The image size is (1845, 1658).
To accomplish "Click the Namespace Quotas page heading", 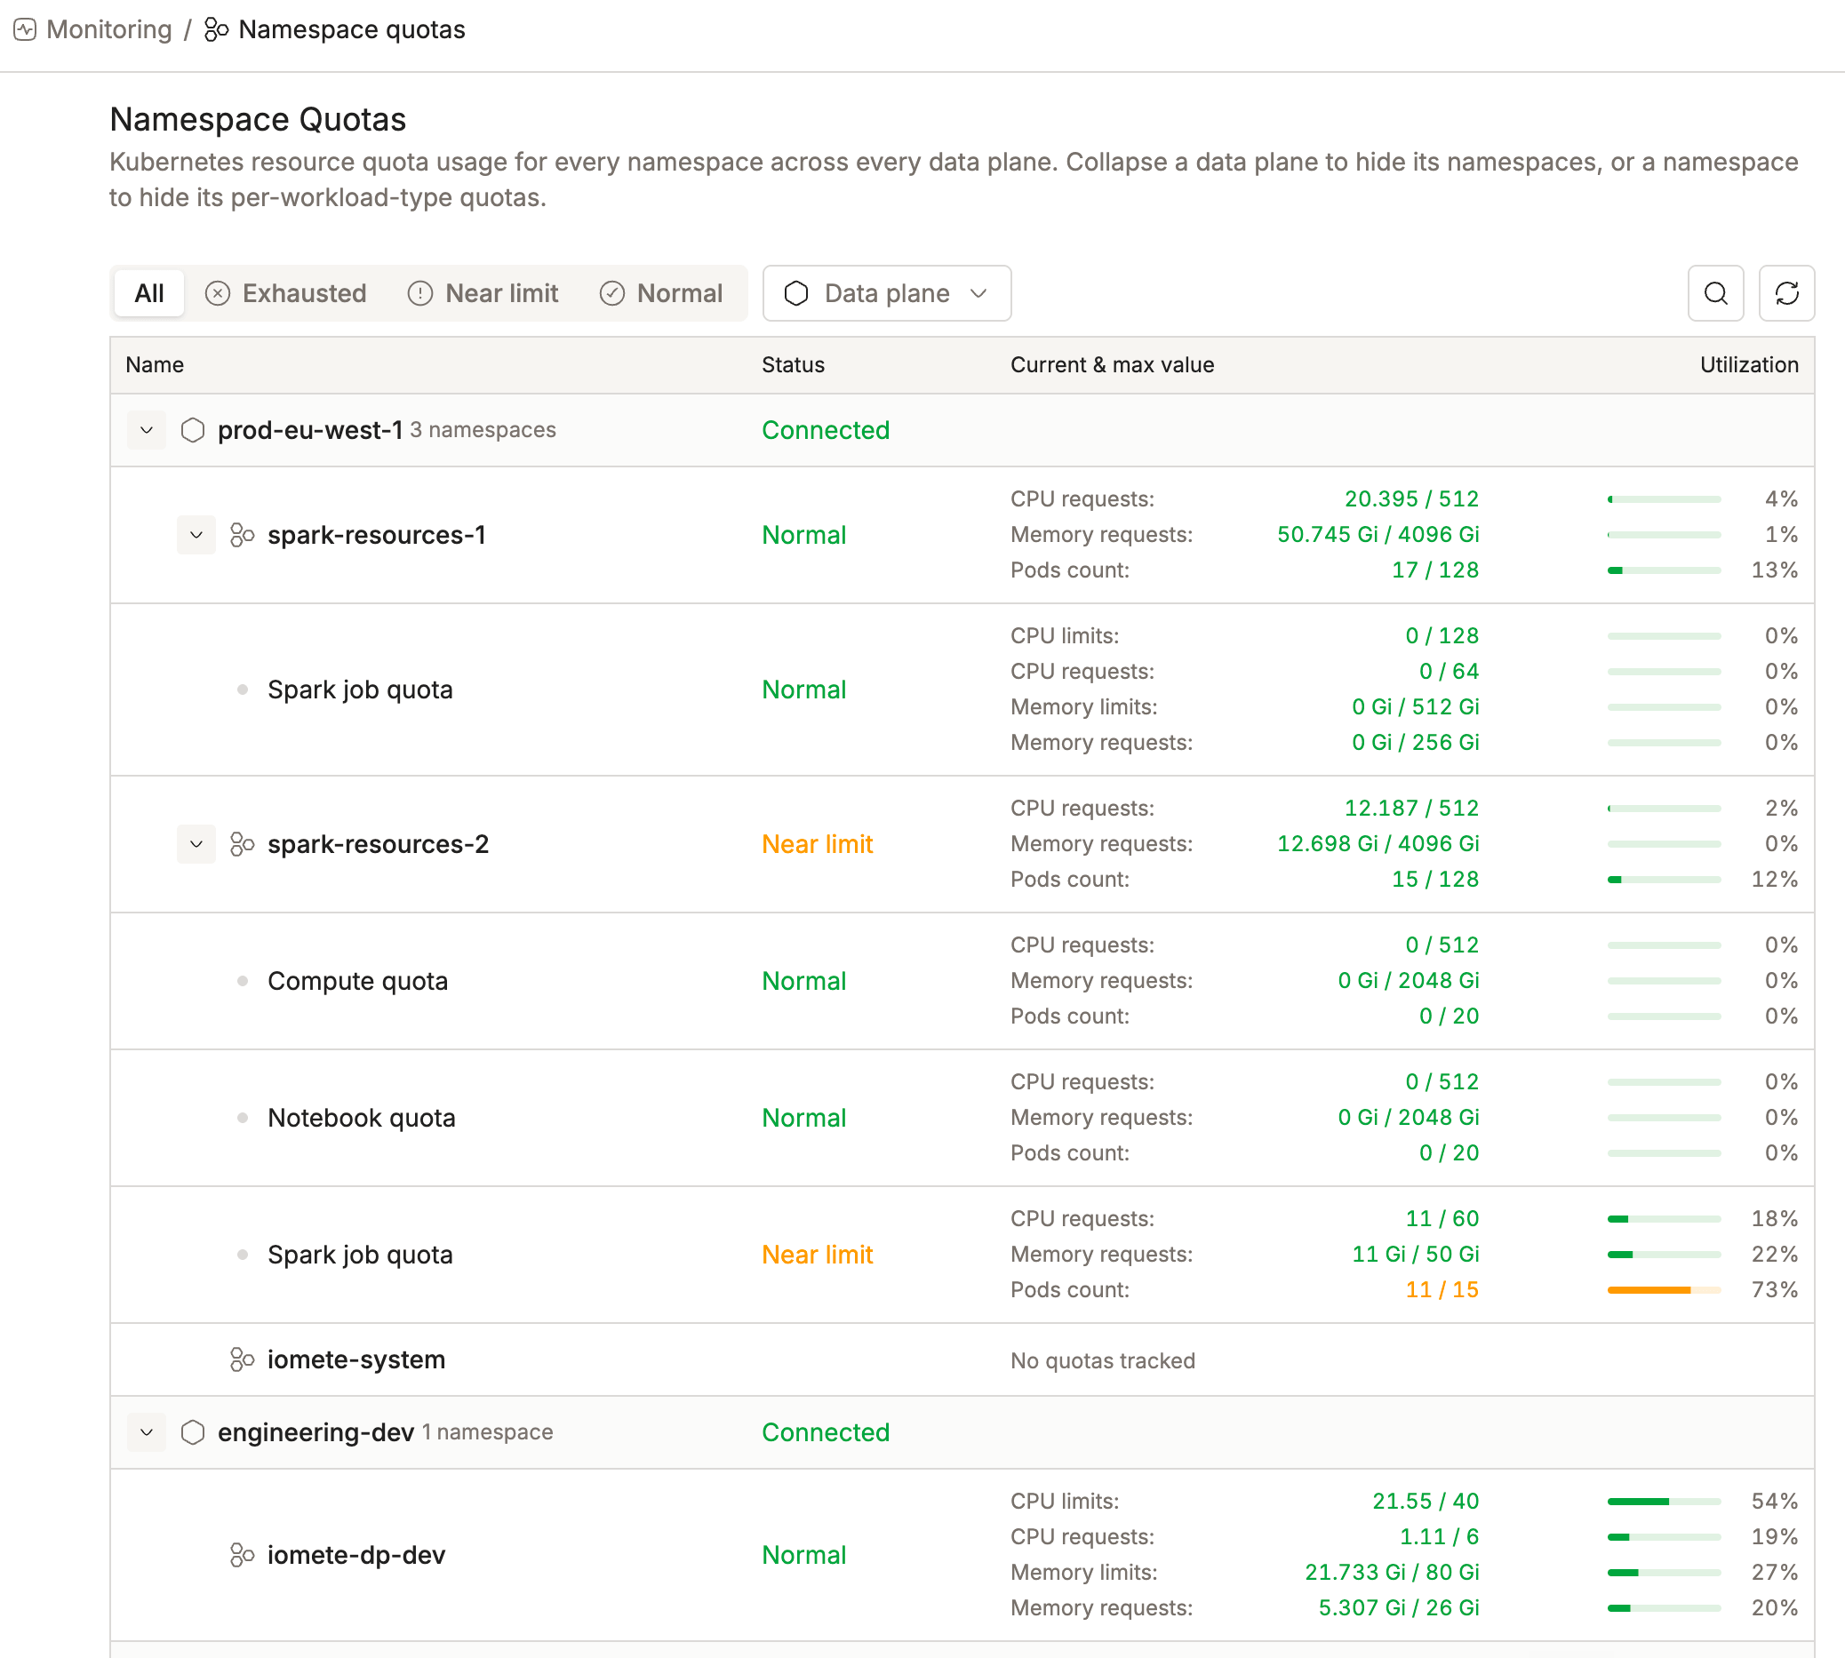I will click(x=258, y=119).
